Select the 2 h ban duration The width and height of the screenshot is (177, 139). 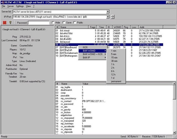tap(116, 68)
